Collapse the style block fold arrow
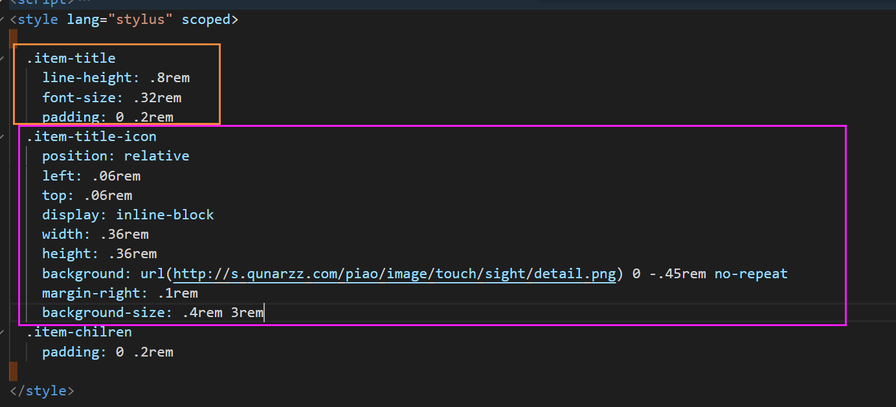 coord(3,19)
